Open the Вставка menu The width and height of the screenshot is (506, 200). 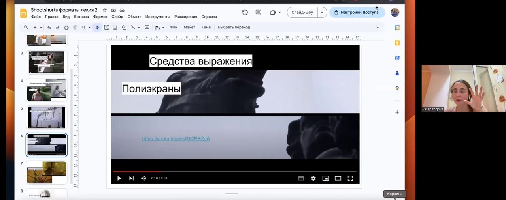(x=81, y=17)
